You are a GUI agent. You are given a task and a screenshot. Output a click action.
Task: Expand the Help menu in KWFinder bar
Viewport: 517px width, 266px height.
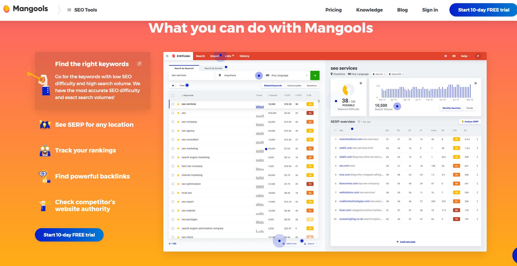pos(465,56)
